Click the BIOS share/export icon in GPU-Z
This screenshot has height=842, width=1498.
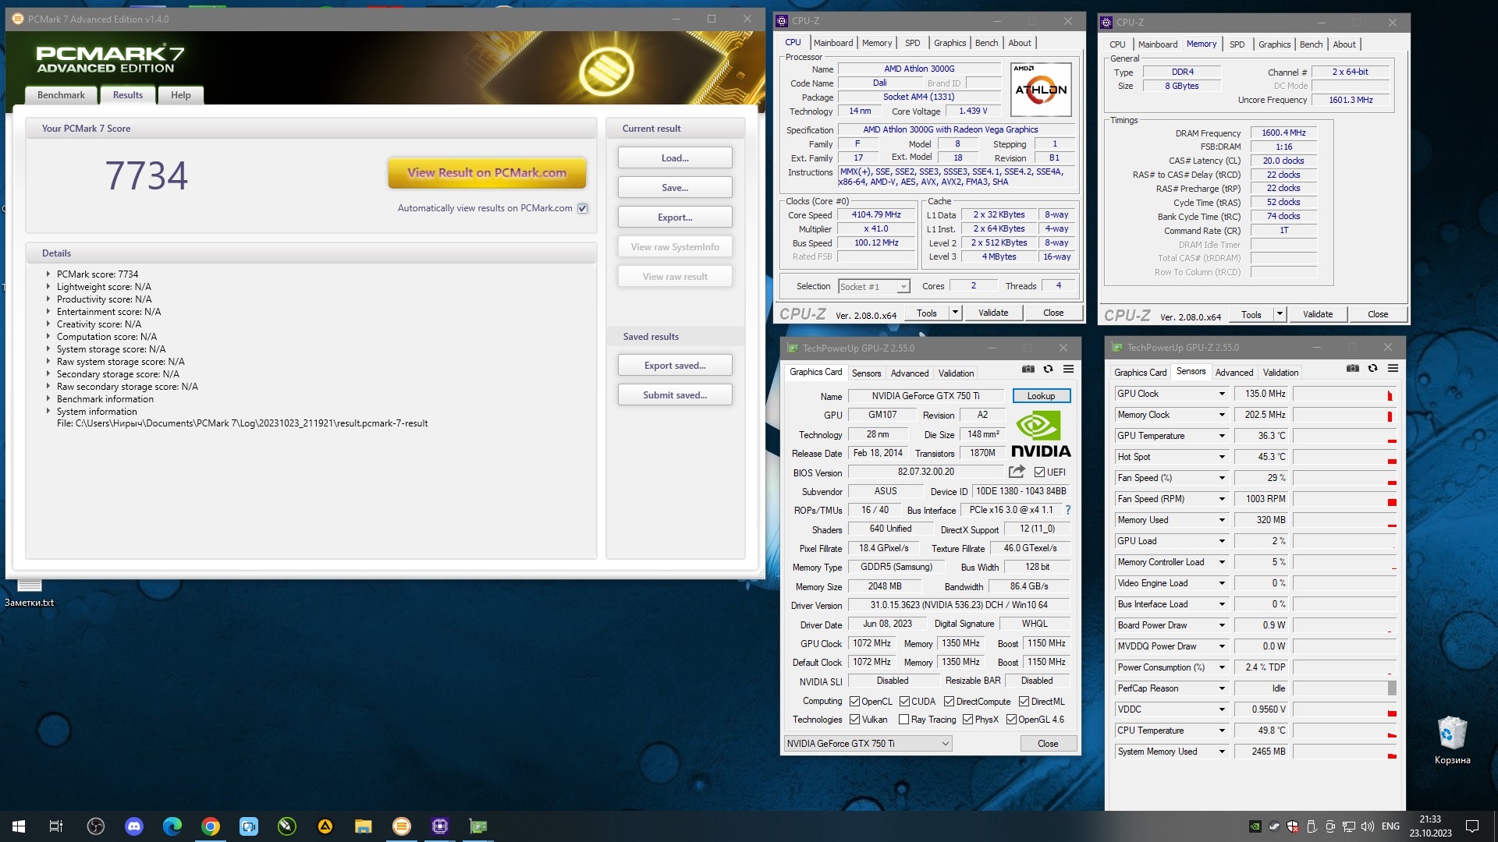pos(1017,471)
